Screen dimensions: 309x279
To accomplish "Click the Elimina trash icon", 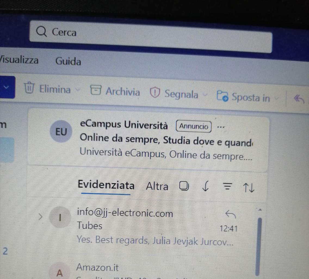I will [29, 87].
